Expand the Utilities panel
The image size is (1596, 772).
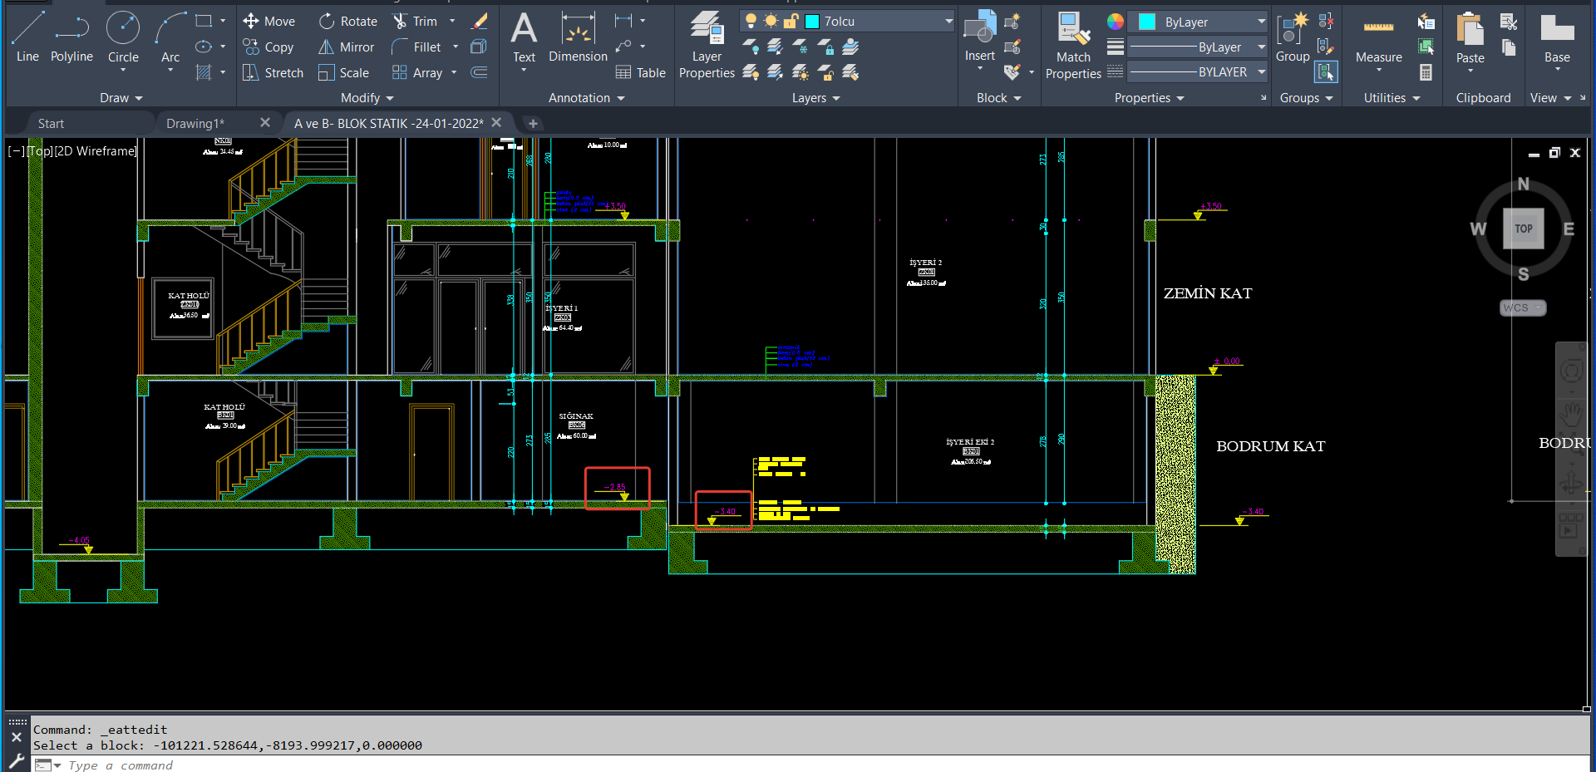pos(1392,98)
